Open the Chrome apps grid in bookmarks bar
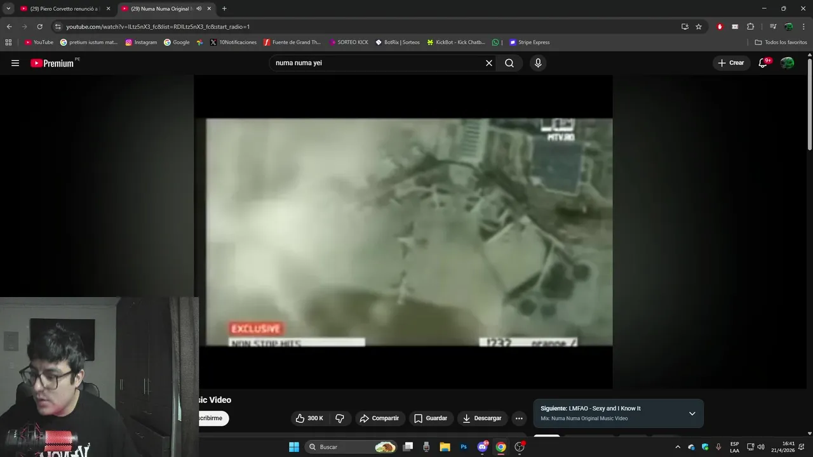Screen dimensions: 813x457 (8, 43)
